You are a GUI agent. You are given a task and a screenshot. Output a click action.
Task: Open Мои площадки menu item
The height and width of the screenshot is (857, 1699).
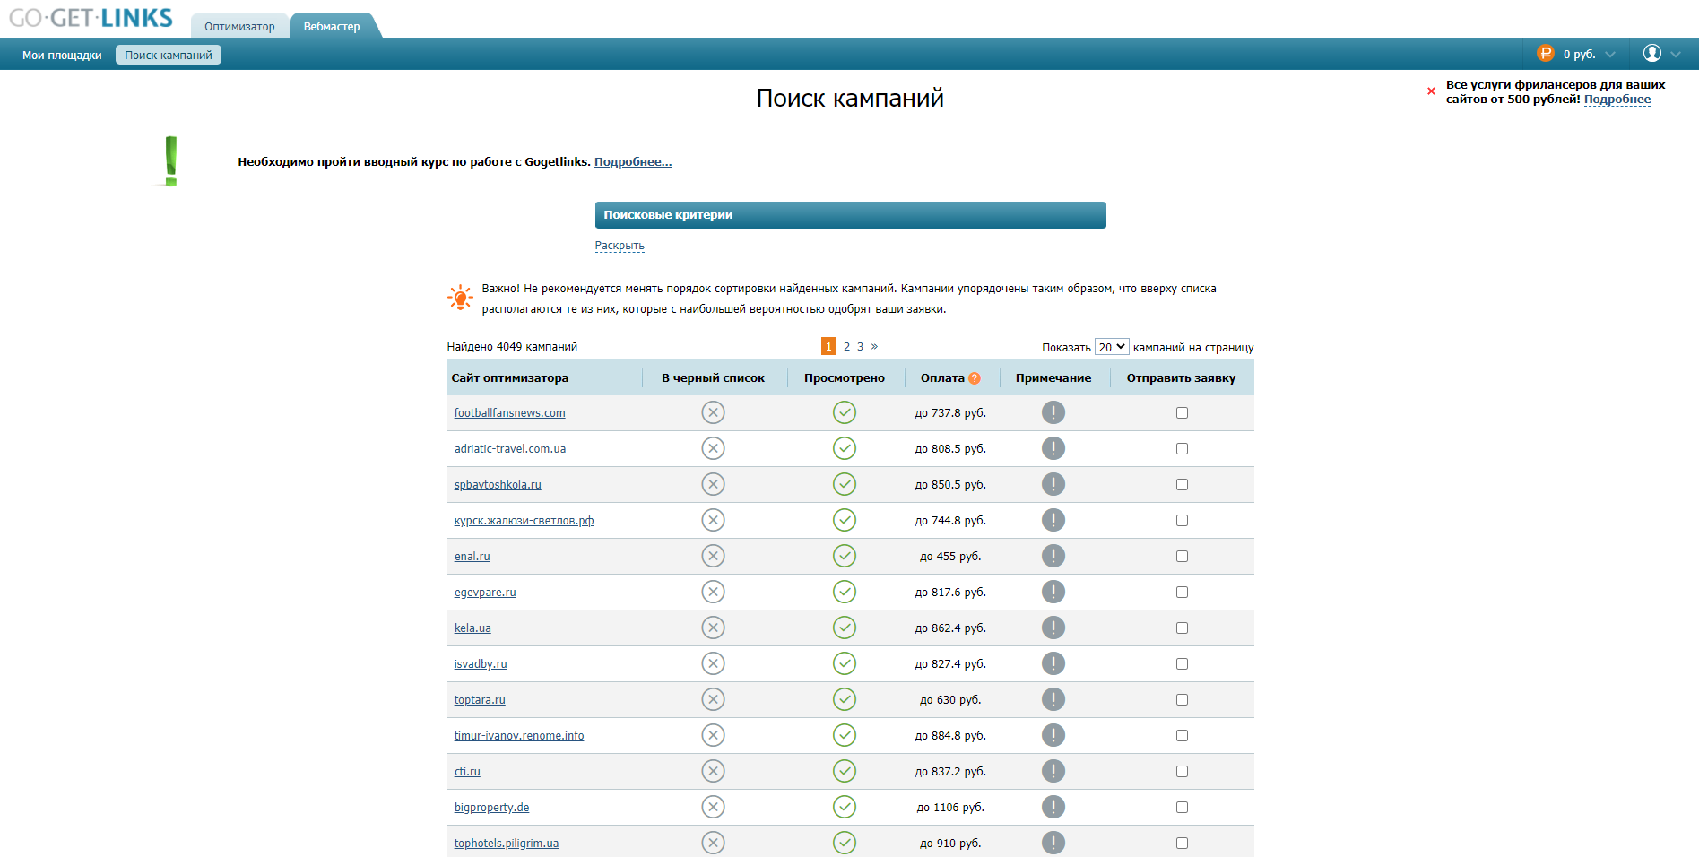(62, 55)
